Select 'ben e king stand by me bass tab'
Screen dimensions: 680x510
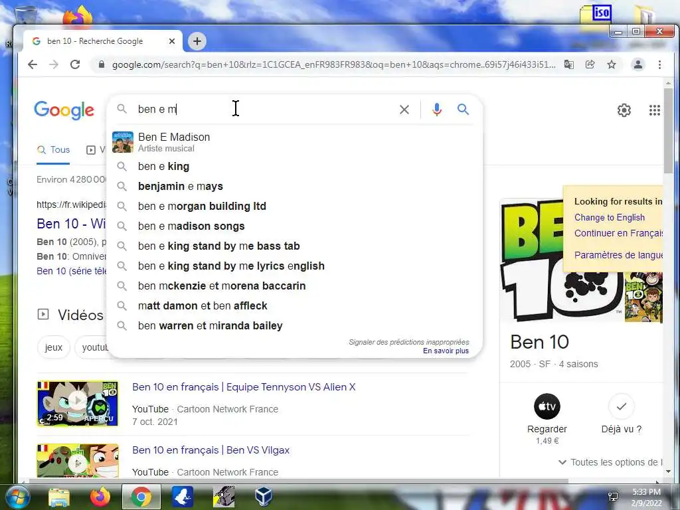pos(294,246)
